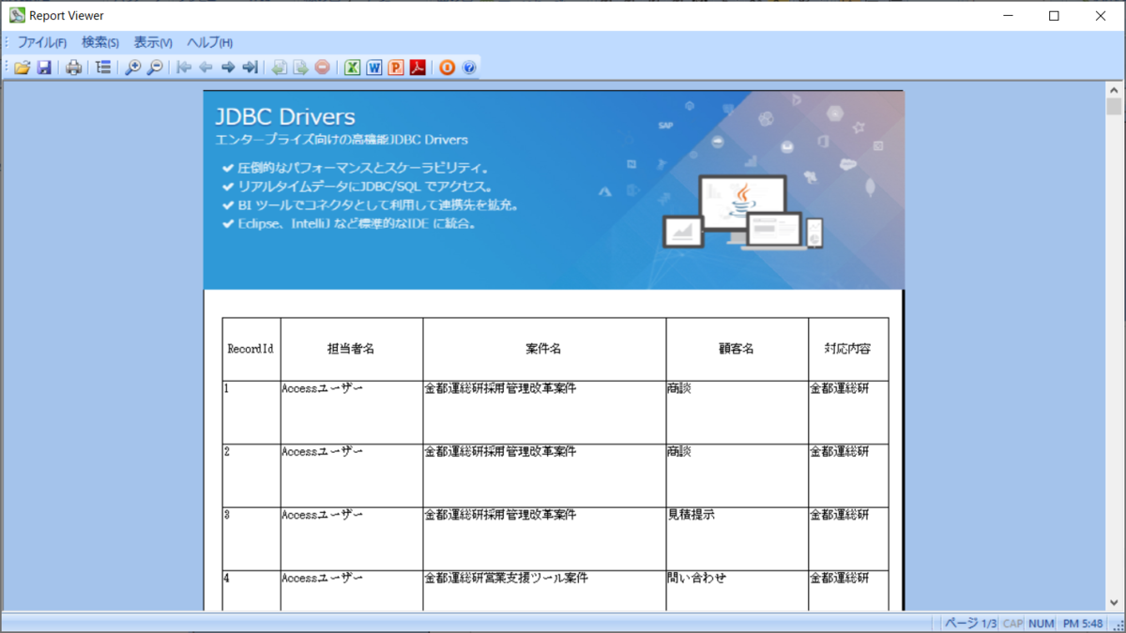
Task: Open help via blue question icon
Action: coord(469,68)
